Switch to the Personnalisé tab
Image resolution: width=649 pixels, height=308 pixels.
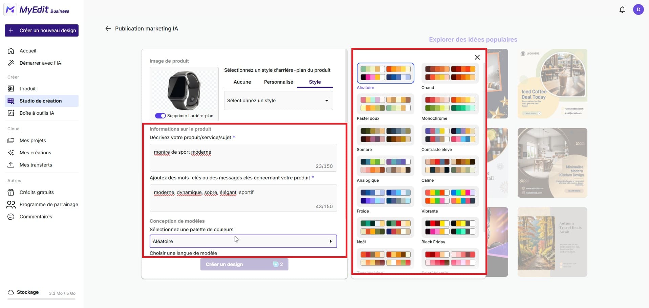(x=278, y=82)
